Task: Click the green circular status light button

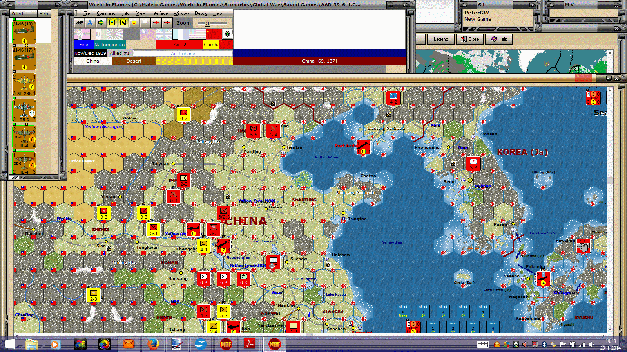Action: click(227, 34)
